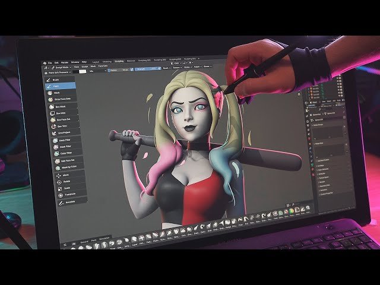Select the Rotate tool
This screenshot has width=380, height=285.
[x=71, y=181]
